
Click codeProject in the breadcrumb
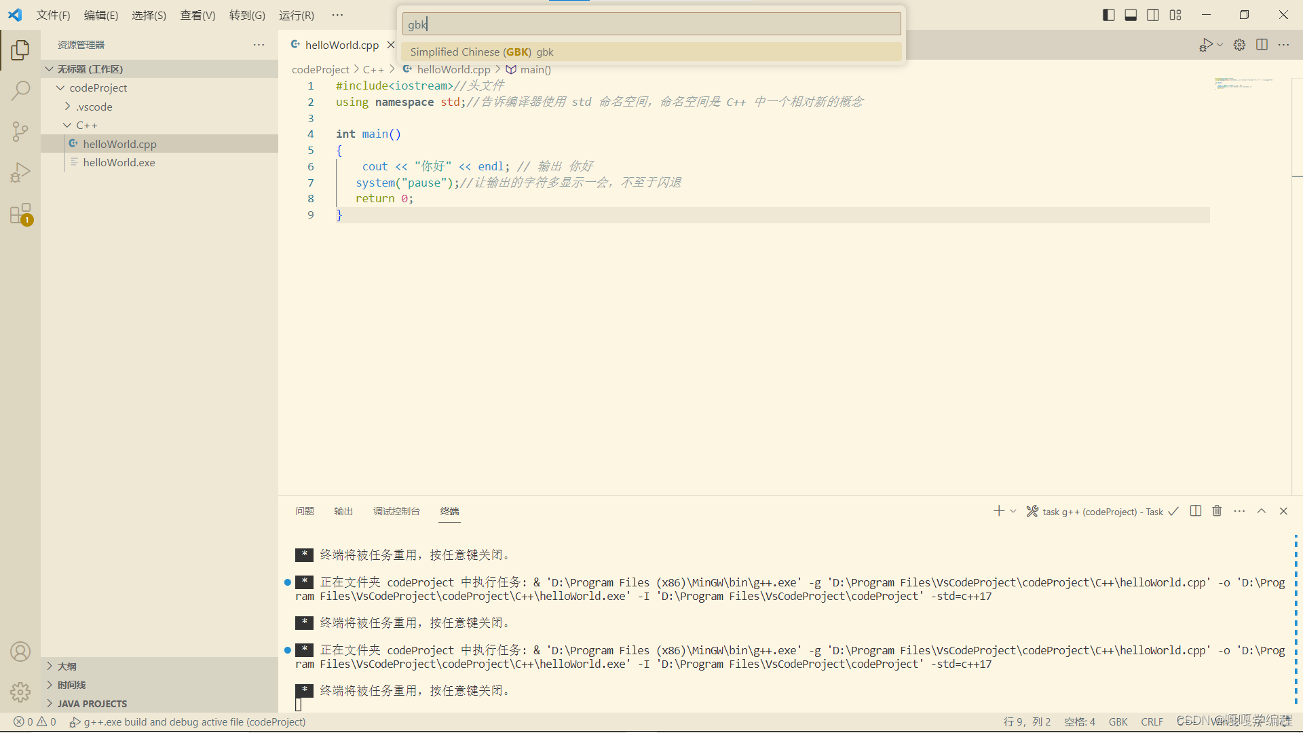tap(320, 69)
